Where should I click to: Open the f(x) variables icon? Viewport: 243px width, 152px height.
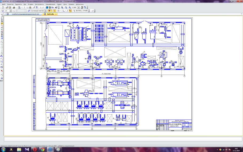point(53,7)
